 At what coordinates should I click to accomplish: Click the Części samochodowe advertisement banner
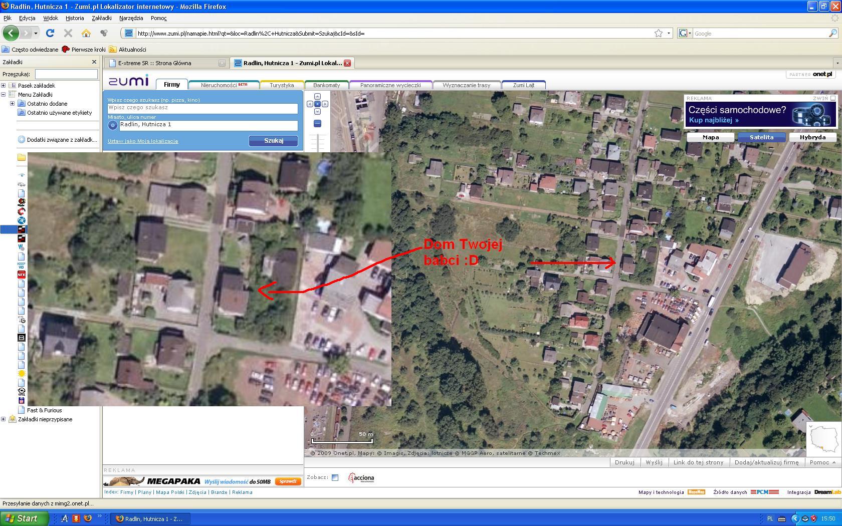(761, 115)
